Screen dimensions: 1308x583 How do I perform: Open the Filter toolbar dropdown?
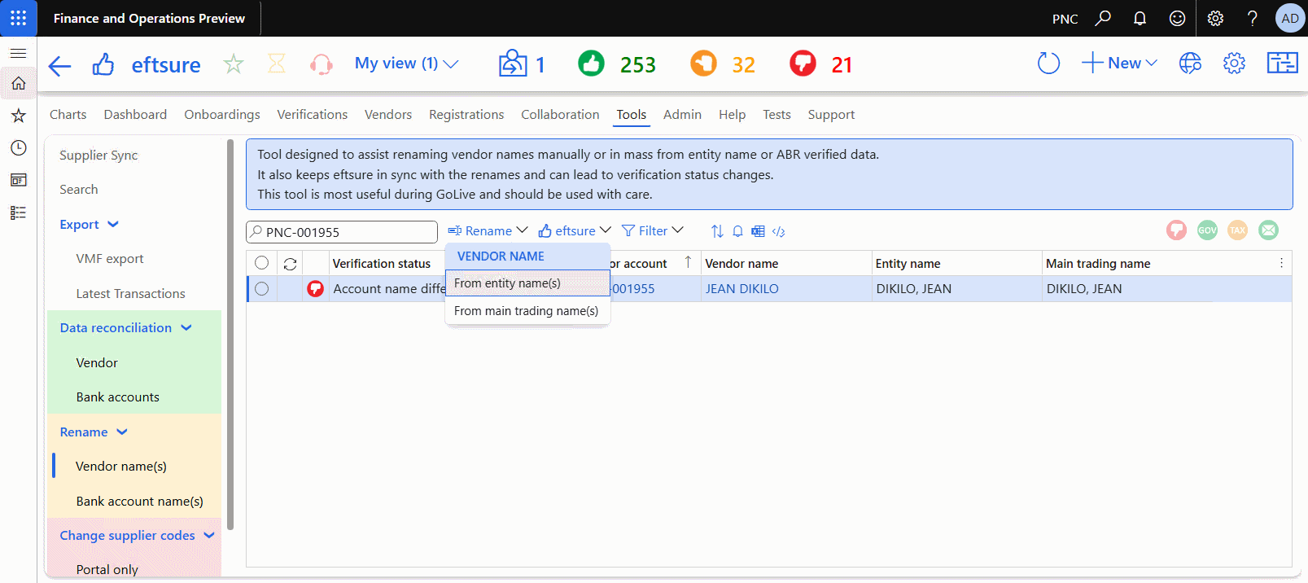pyautogui.click(x=653, y=231)
